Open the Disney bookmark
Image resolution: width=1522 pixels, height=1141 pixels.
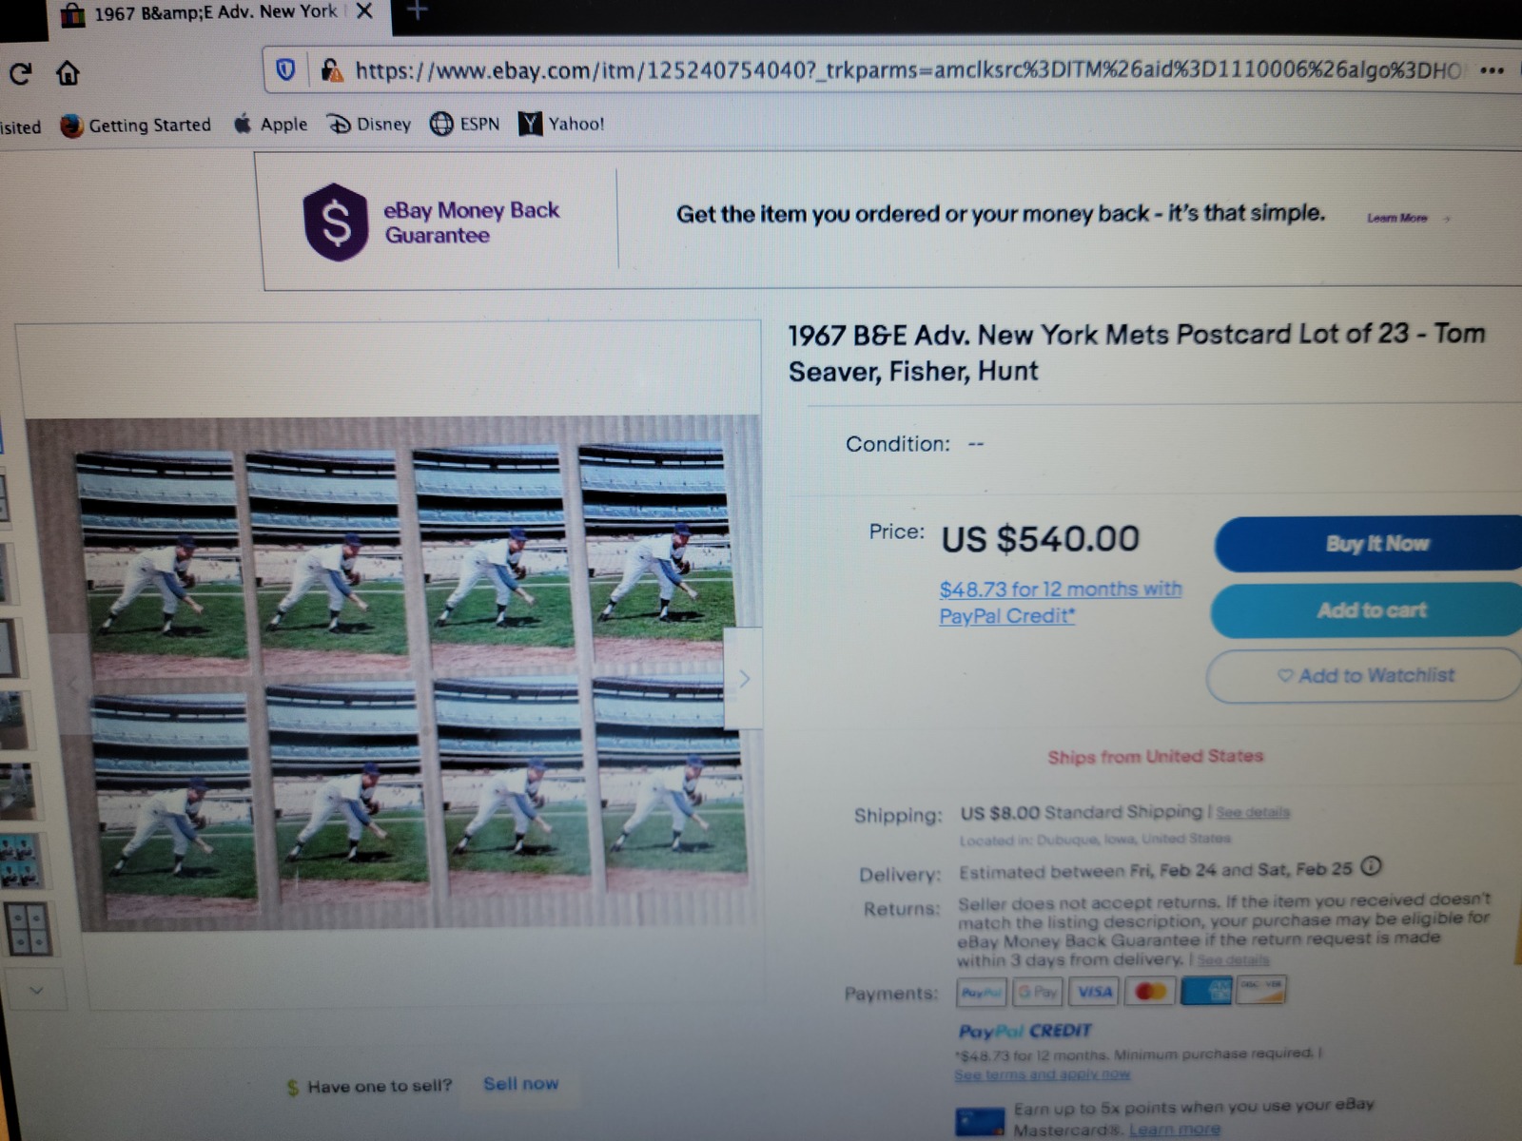click(369, 124)
